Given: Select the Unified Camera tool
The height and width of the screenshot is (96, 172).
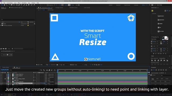Looking at the screenshot, I should click(12, 5).
